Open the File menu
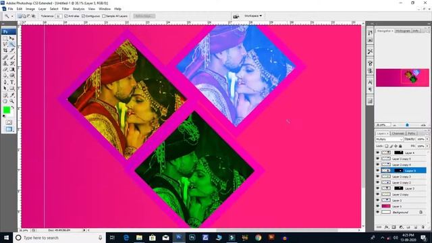Image resolution: width=432 pixels, height=243 pixels. click(11, 9)
